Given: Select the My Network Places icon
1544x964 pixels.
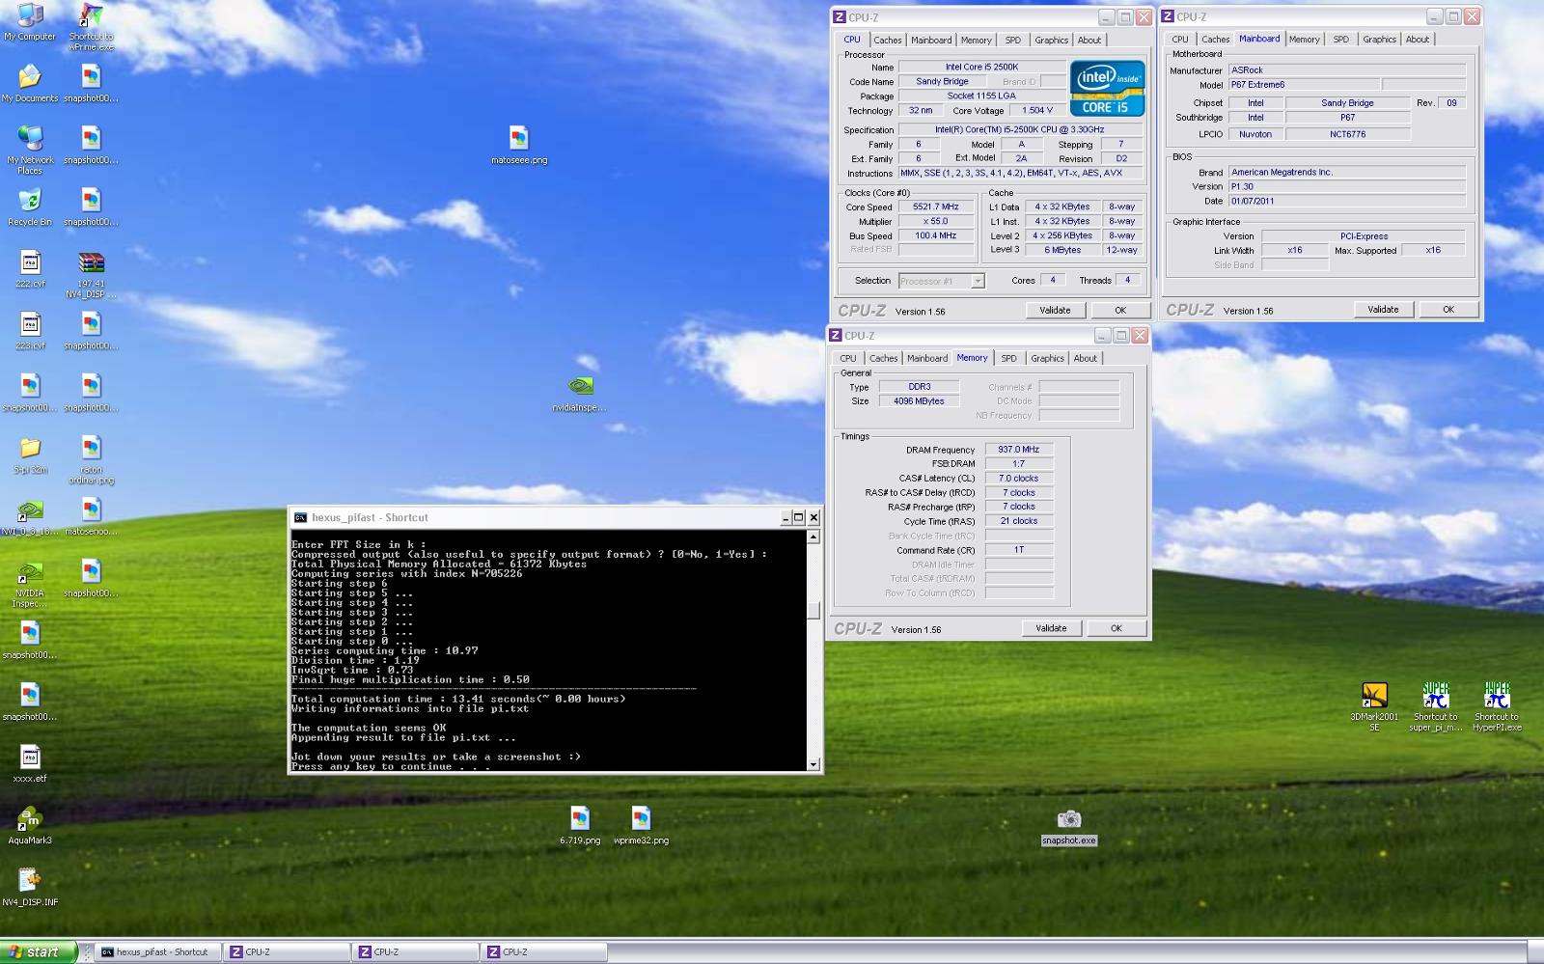Looking at the screenshot, I should [x=30, y=150].
